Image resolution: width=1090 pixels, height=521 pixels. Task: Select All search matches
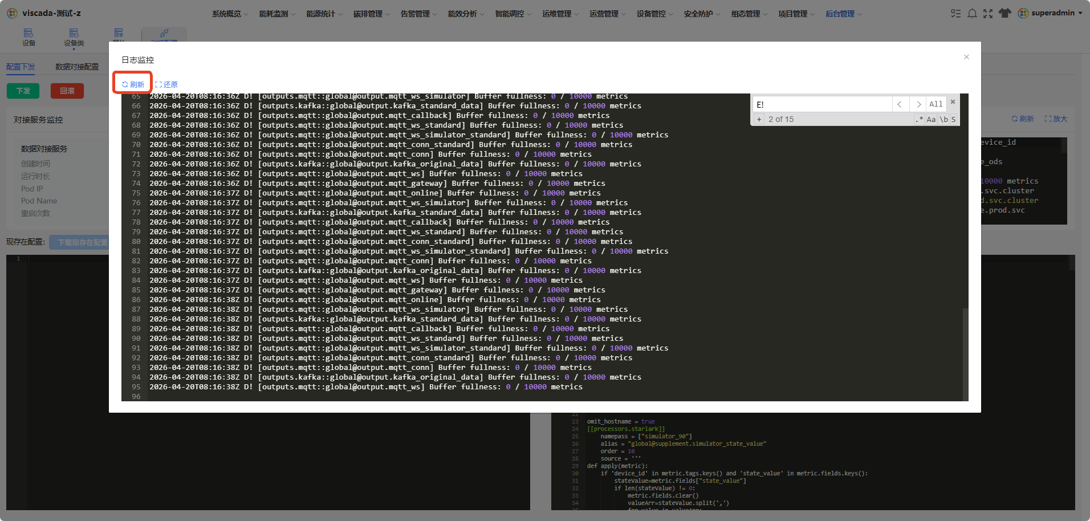click(x=936, y=104)
